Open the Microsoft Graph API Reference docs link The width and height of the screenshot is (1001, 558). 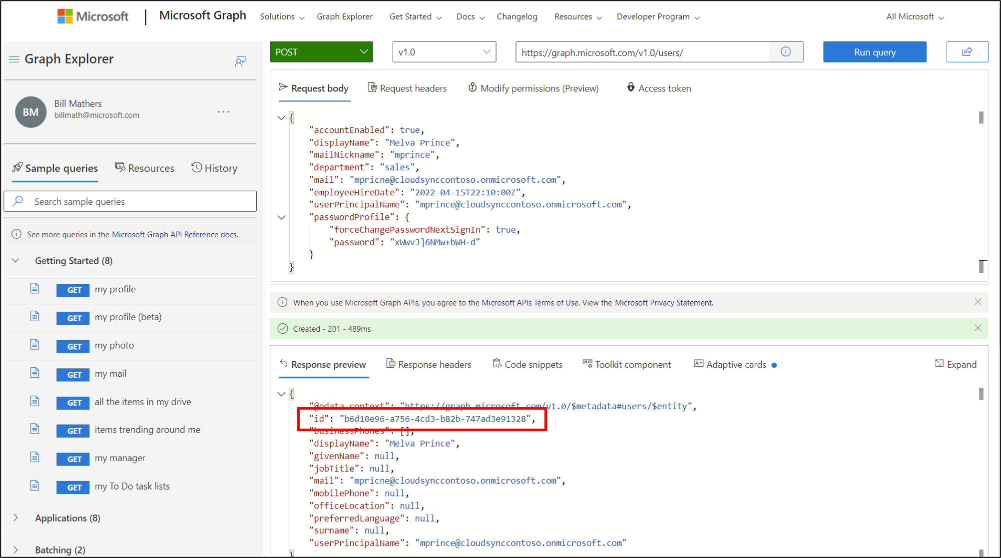point(175,234)
